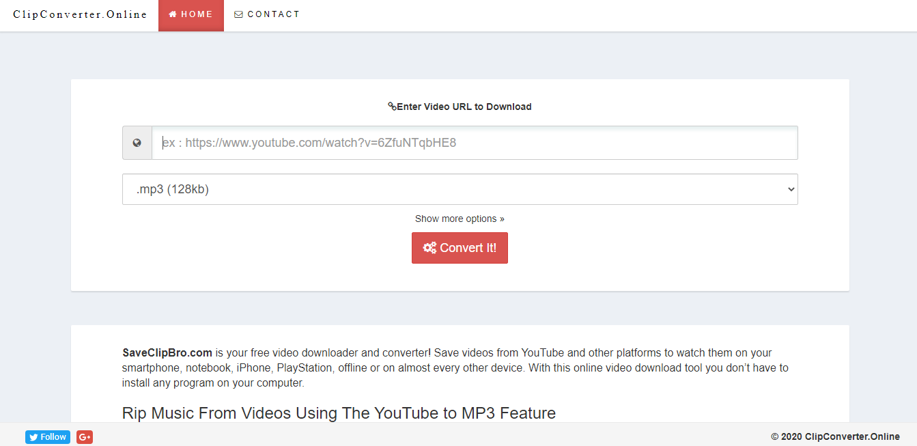917x446 pixels.
Task: Expand Show more options
Action: (x=460, y=219)
